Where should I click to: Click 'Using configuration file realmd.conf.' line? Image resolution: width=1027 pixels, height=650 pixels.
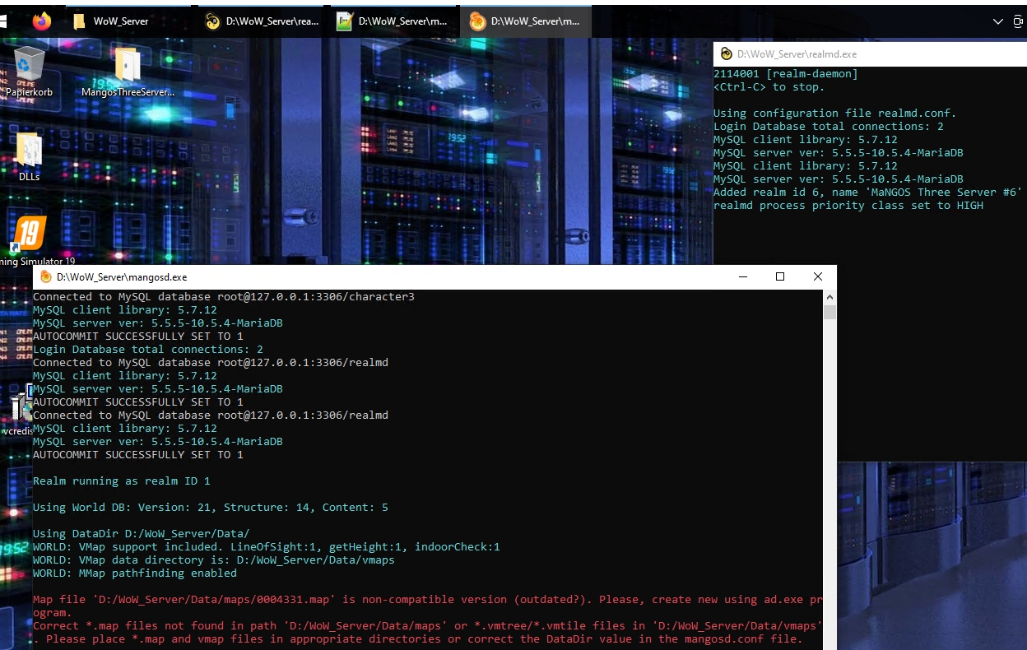(x=835, y=114)
